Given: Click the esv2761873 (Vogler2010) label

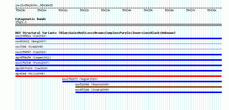Looking at the screenshot, I should click(x=80, y=79).
